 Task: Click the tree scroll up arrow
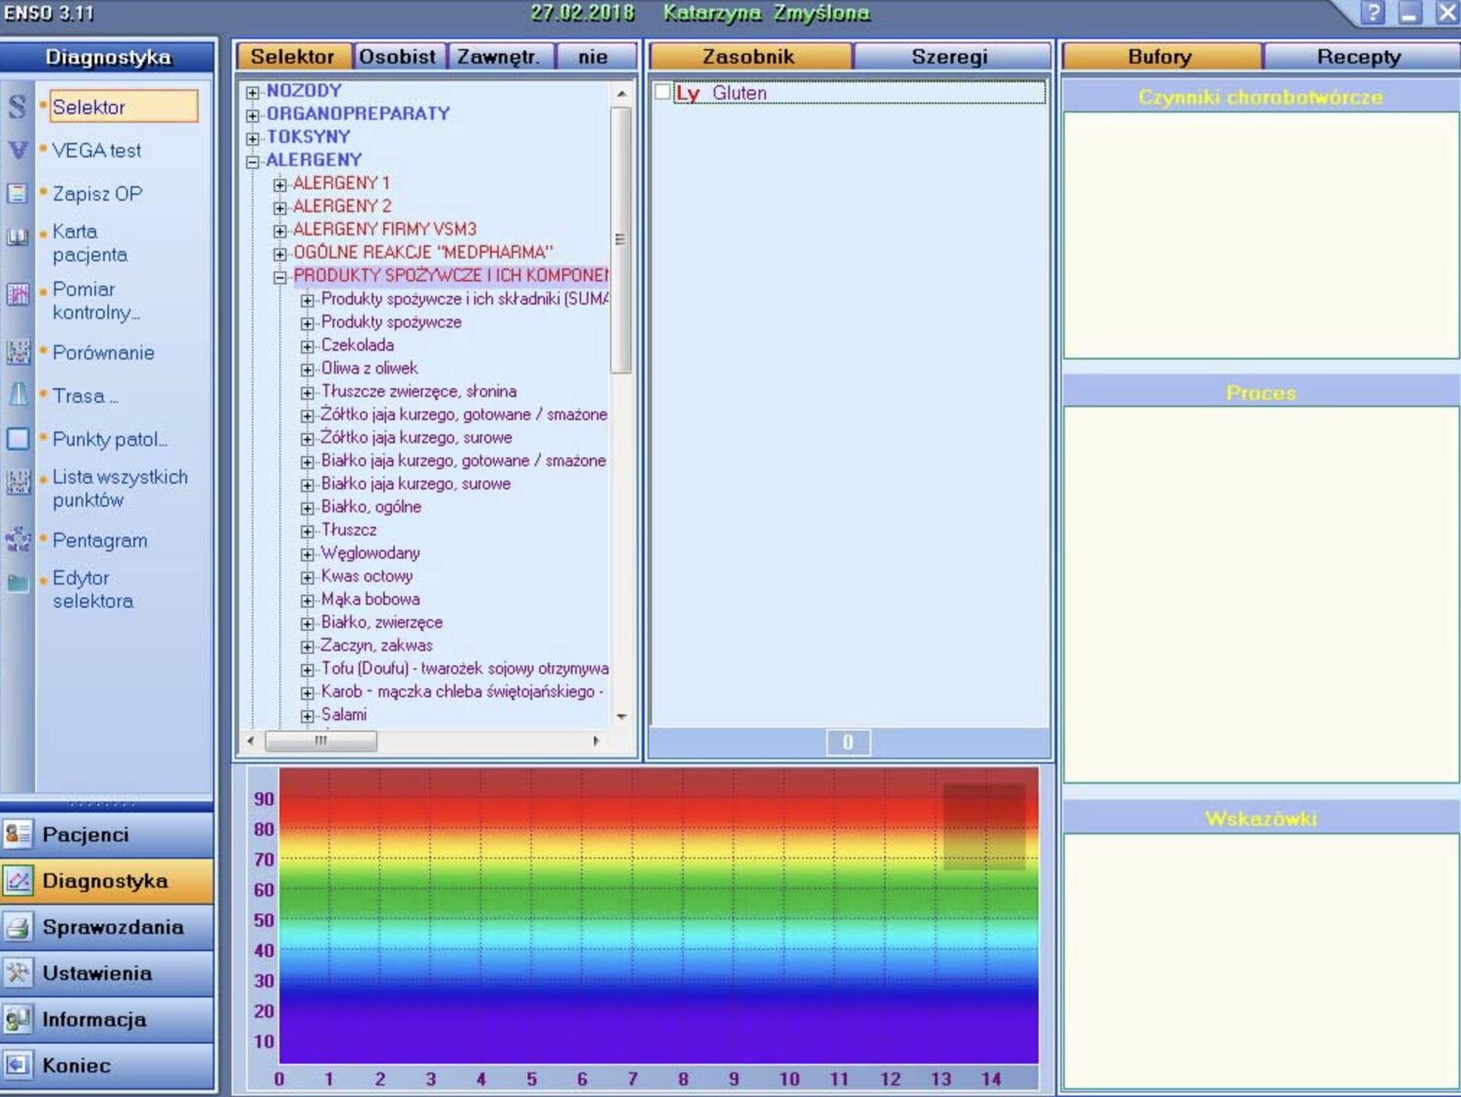tap(621, 93)
